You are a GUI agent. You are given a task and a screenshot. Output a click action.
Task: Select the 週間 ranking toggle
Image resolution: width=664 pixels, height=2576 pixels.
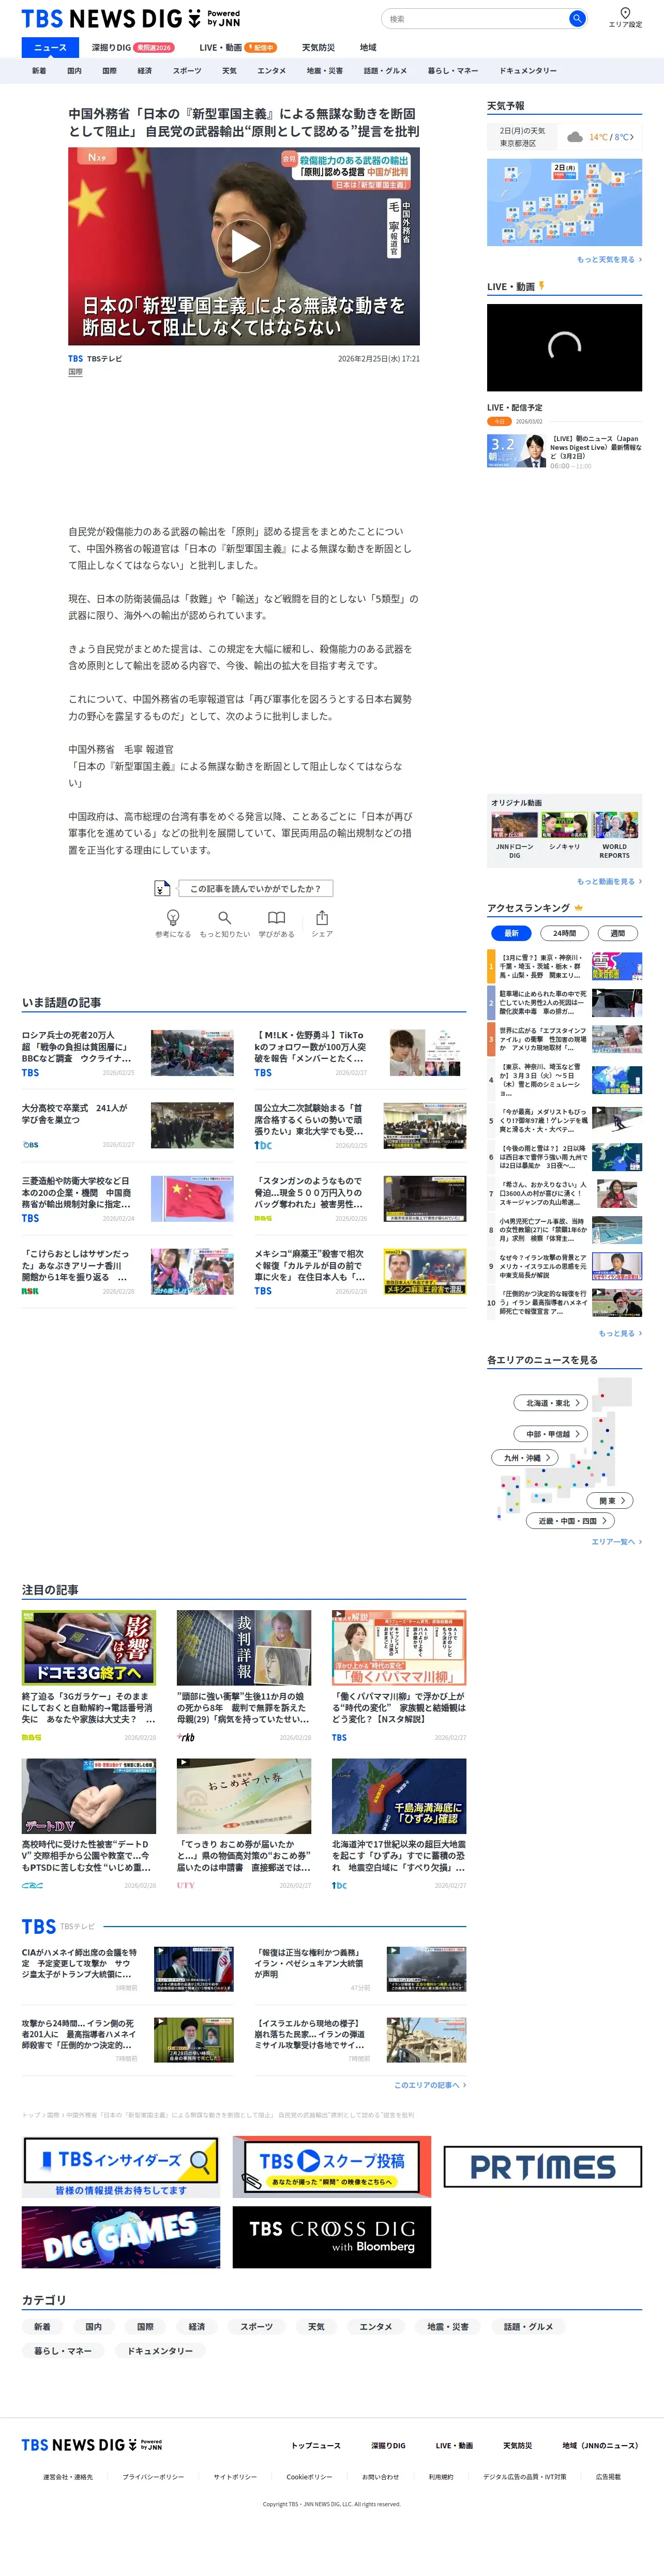(x=617, y=933)
